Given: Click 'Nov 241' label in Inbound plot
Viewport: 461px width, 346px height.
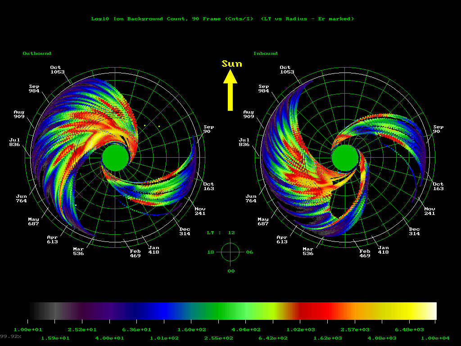Looking at the screenshot, I should (429, 211).
